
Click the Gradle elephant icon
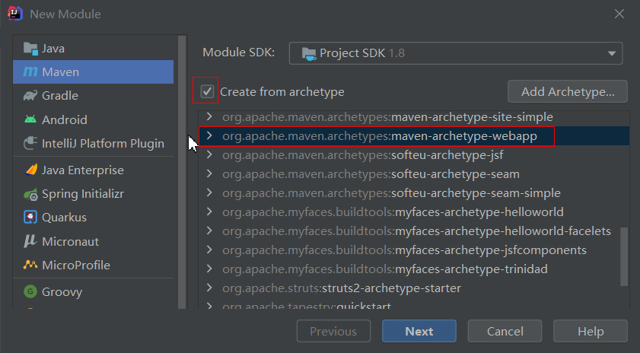coord(30,96)
